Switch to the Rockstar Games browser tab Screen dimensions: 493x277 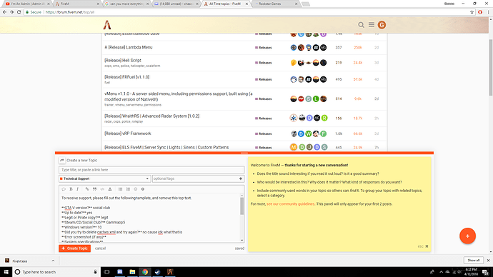click(x=275, y=4)
